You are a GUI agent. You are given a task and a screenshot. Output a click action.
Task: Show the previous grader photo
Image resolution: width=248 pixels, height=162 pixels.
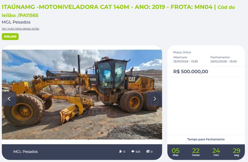(9, 99)
